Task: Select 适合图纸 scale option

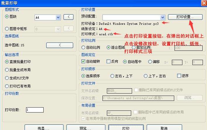Action: (x=108, y=47)
